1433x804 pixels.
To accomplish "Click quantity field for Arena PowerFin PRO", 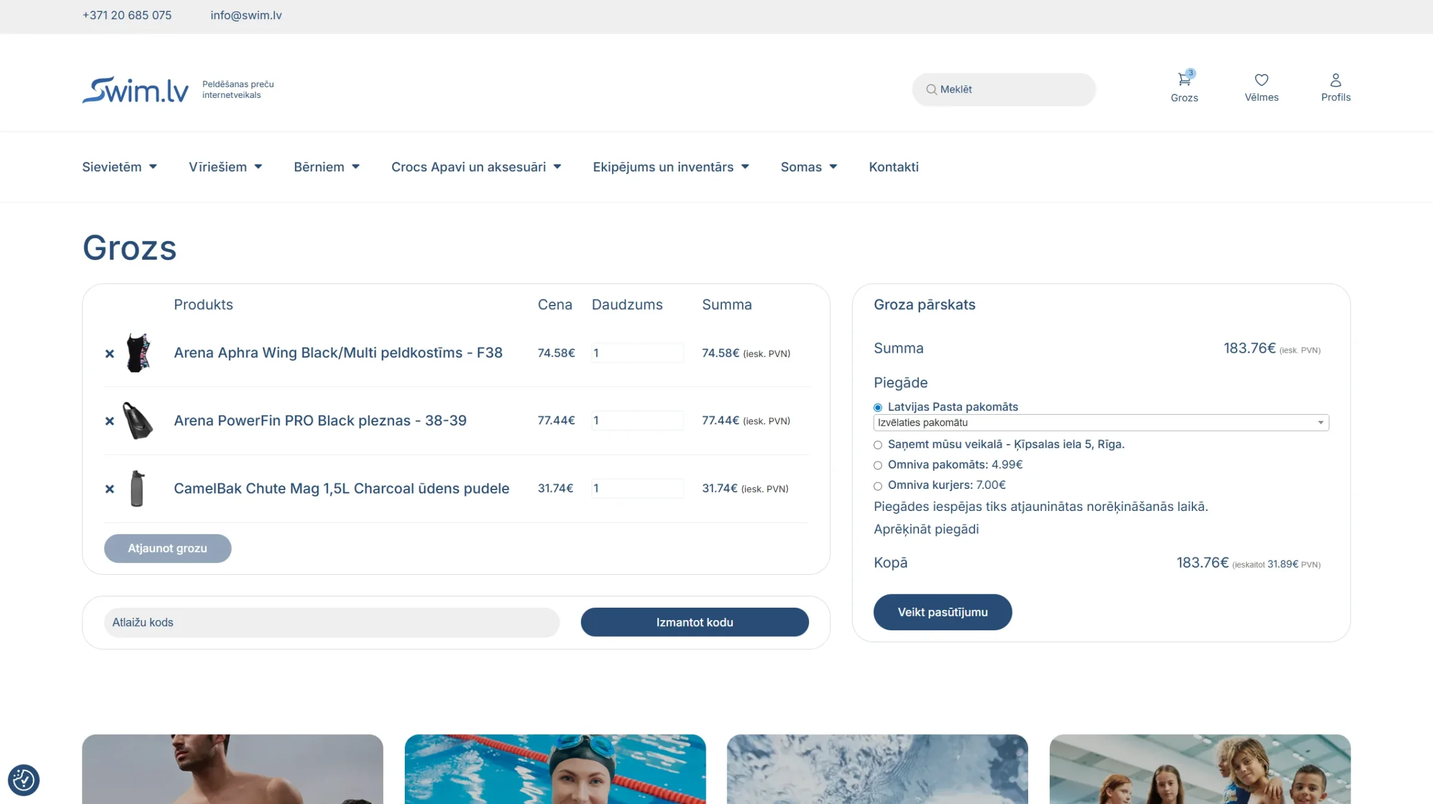I will [x=637, y=420].
